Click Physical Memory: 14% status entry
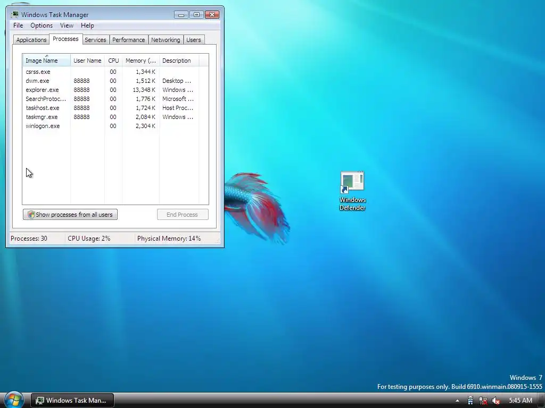This screenshot has height=408, width=545. 169,239
